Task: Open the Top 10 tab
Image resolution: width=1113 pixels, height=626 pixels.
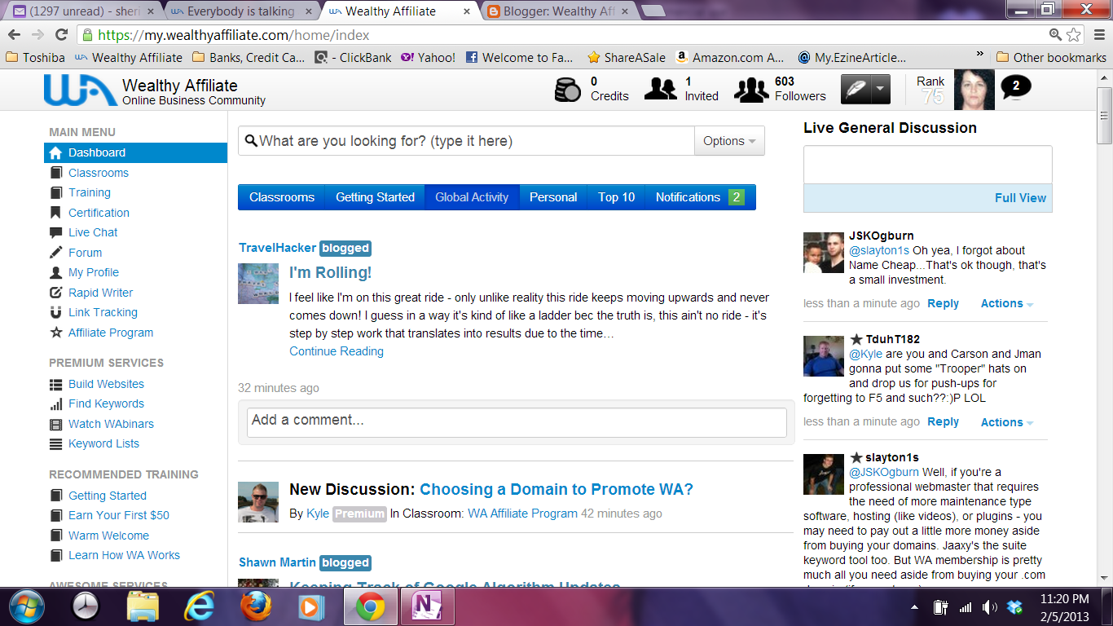Action: (x=616, y=197)
